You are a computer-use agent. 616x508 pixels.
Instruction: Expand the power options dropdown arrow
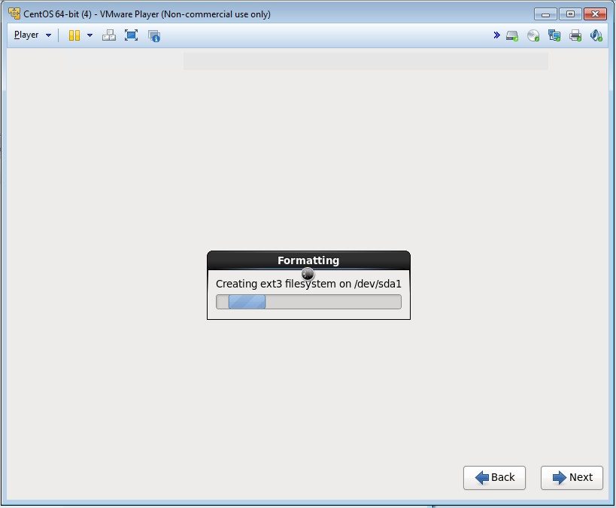90,35
